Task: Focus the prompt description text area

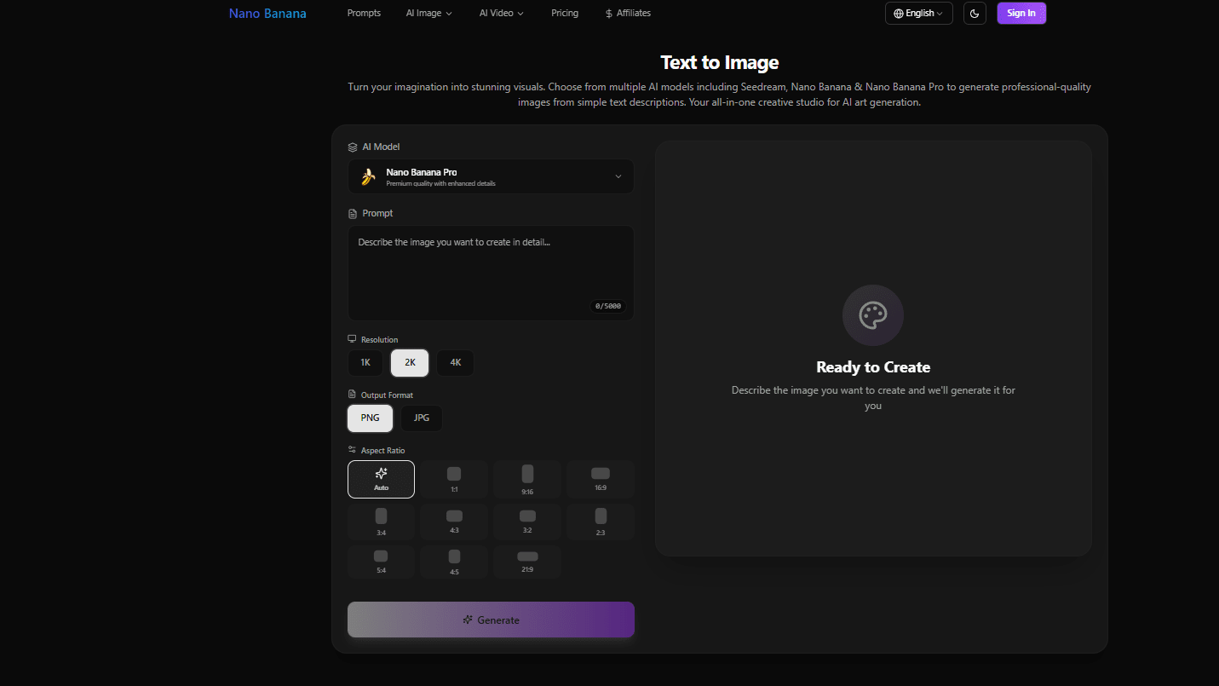Action: coord(491,273)
